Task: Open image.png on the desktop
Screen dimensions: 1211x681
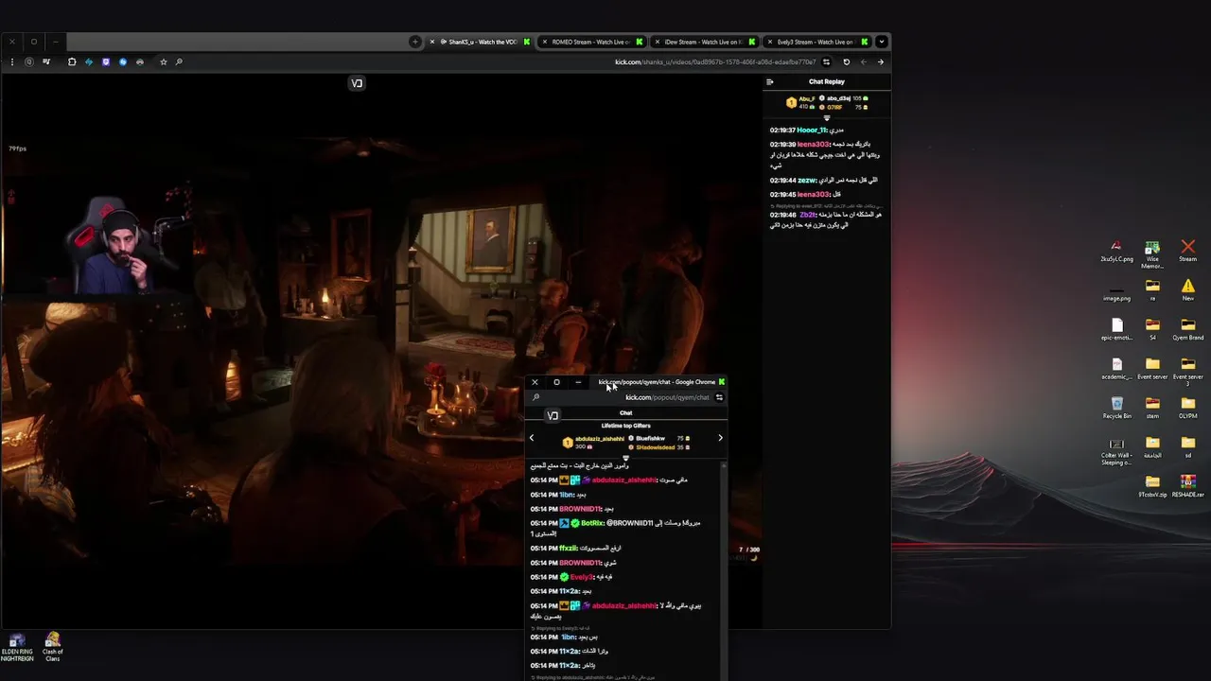Action: point(1116,291)
